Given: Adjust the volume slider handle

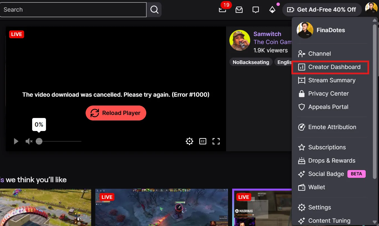Looking at the screenshot, I should (x=39, y=141).
